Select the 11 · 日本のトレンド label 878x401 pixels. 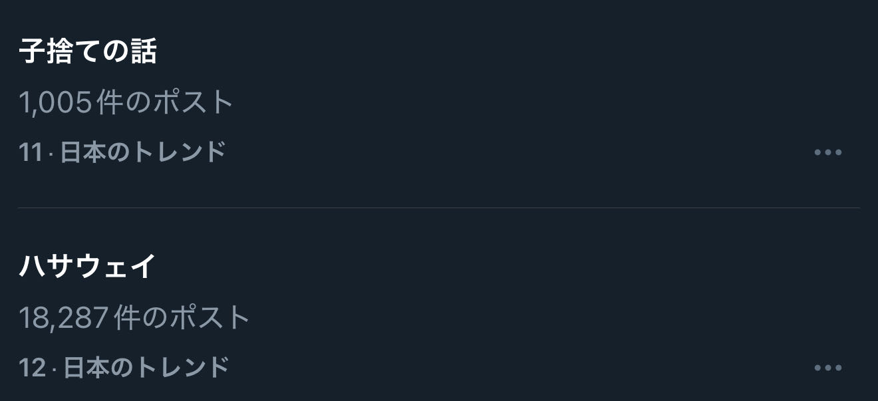click(x=122, y=152)
